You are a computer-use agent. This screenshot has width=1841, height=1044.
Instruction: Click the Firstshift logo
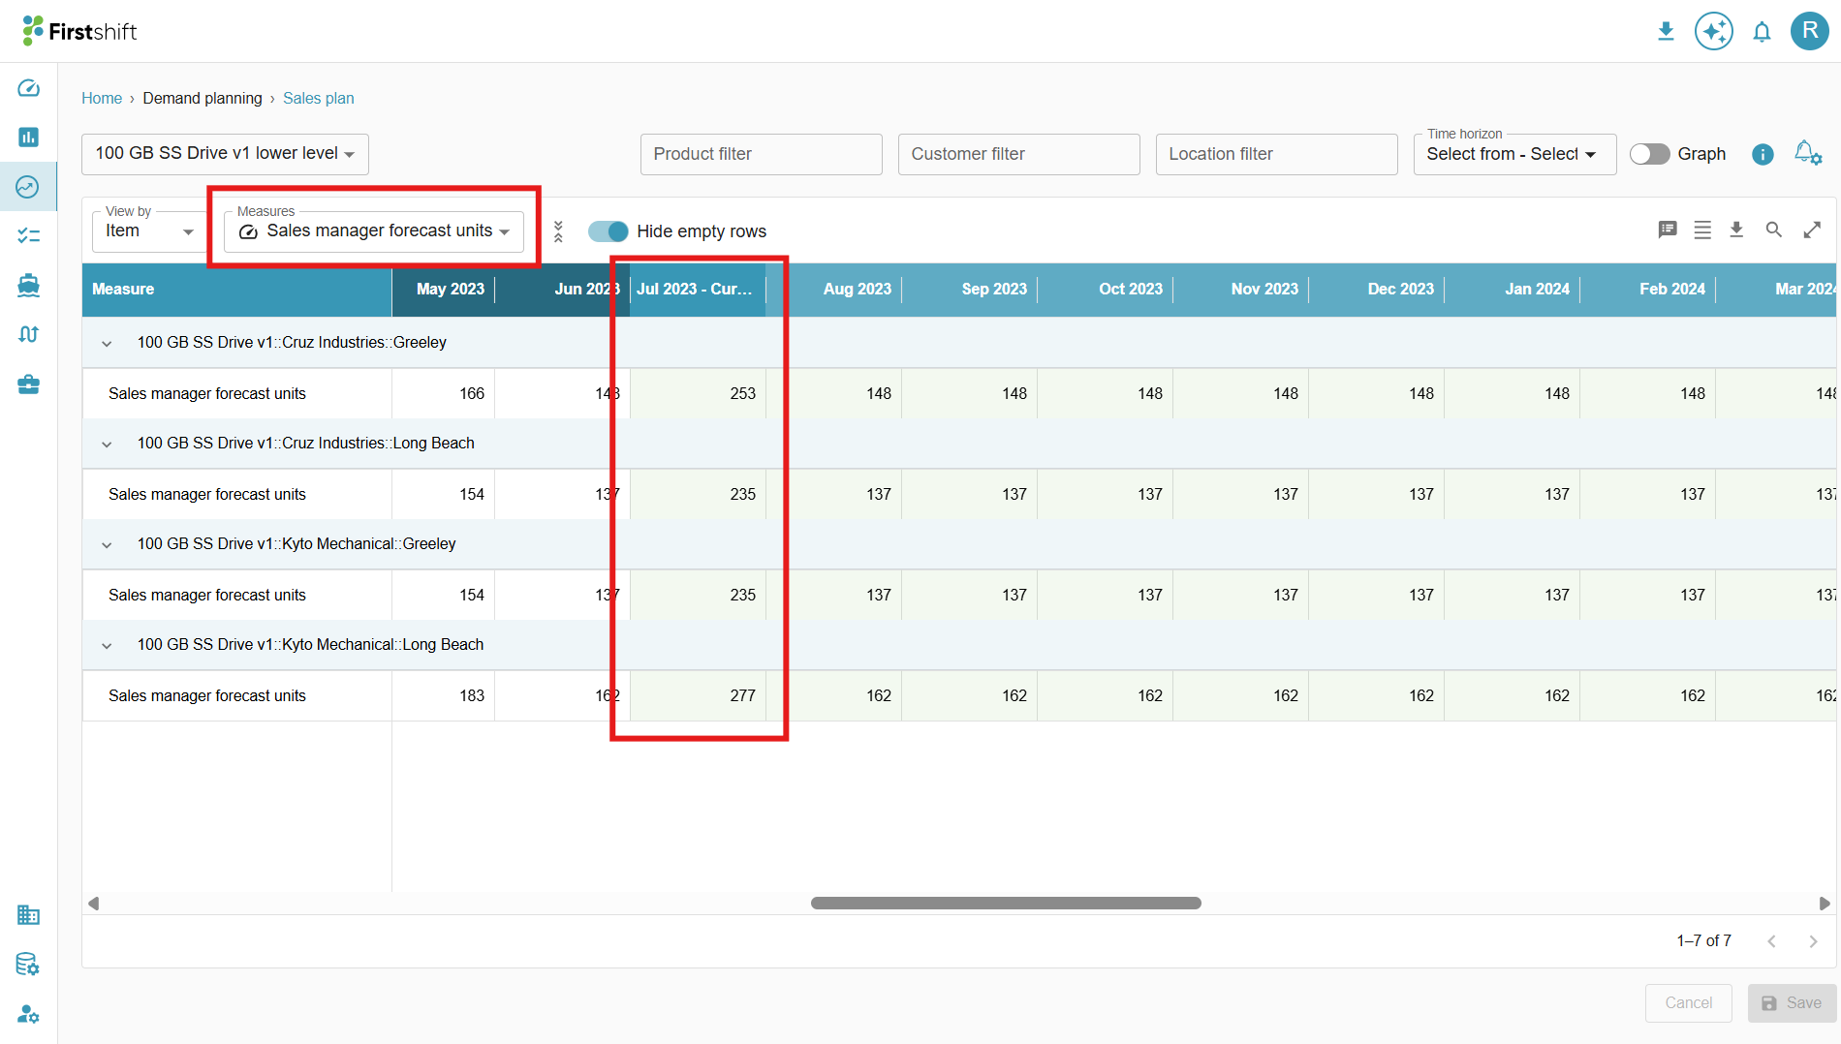pyautogui.click(x=79, y=31)
